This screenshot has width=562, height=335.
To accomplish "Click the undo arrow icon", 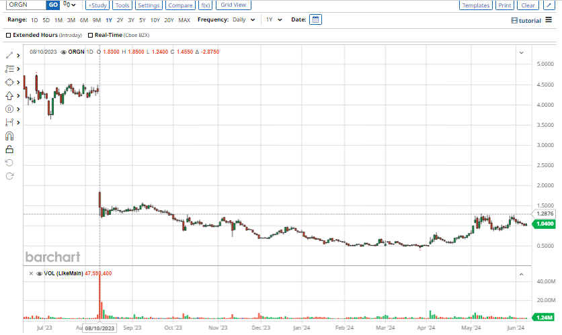I will (9, 163).
